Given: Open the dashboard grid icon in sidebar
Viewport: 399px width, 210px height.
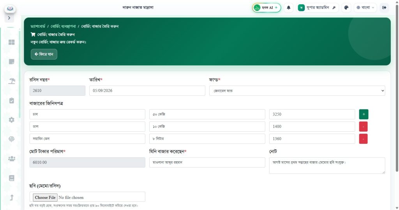Looking at the screenshot, I should pyautogui.click(x=11, y=42).
